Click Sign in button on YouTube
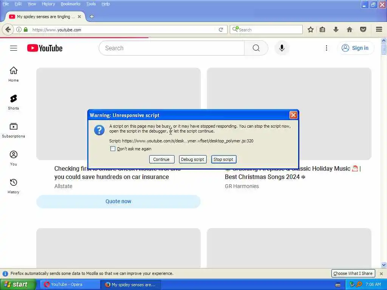Image resolution: width=387 pixels, height=290 pixels. click(x=355, y=48)
